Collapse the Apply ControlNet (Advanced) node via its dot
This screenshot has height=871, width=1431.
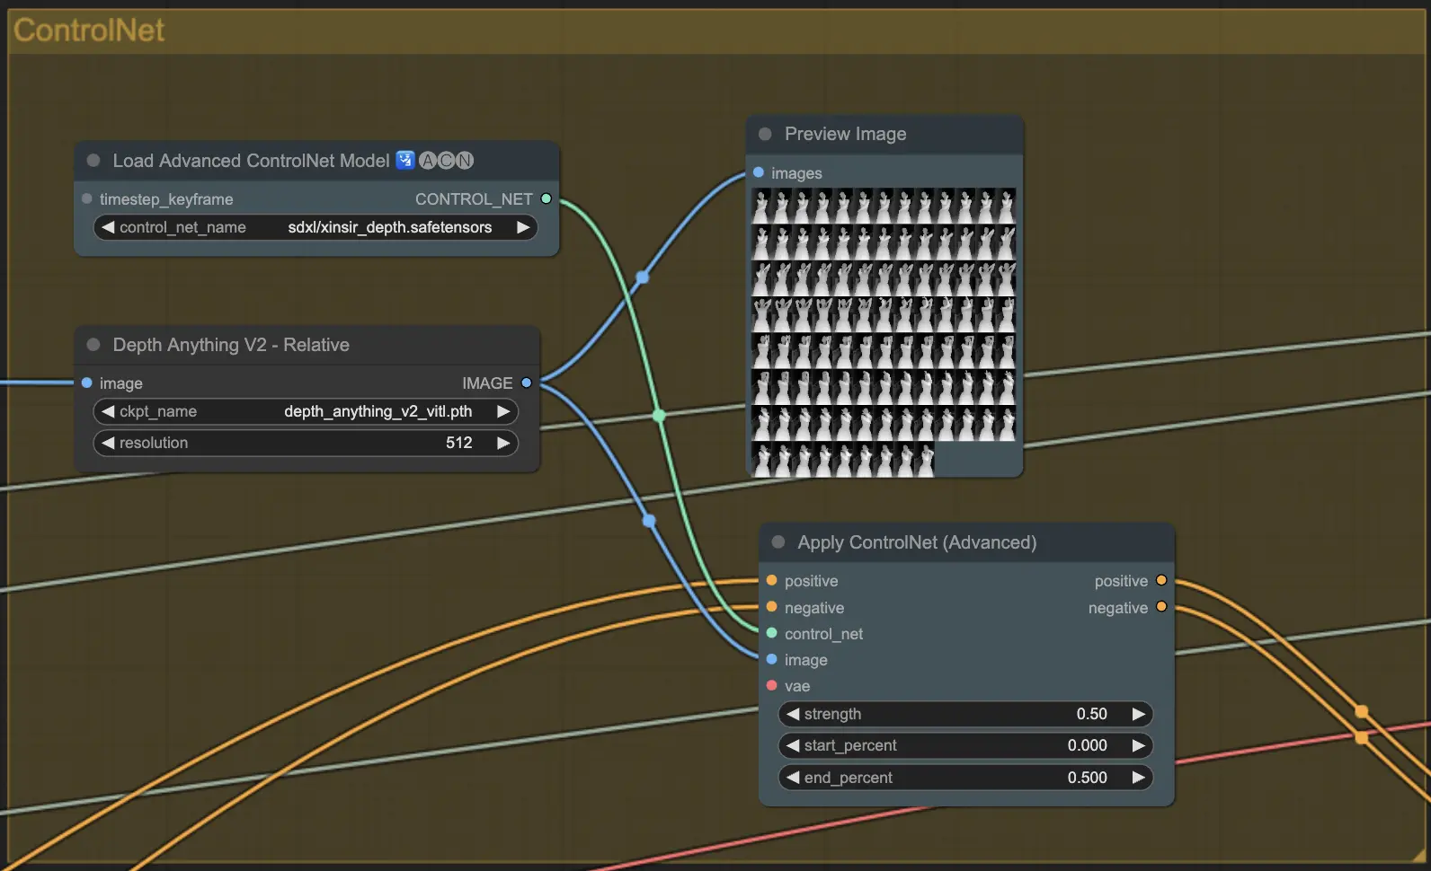pyautogui.click(x=778, y=542)
